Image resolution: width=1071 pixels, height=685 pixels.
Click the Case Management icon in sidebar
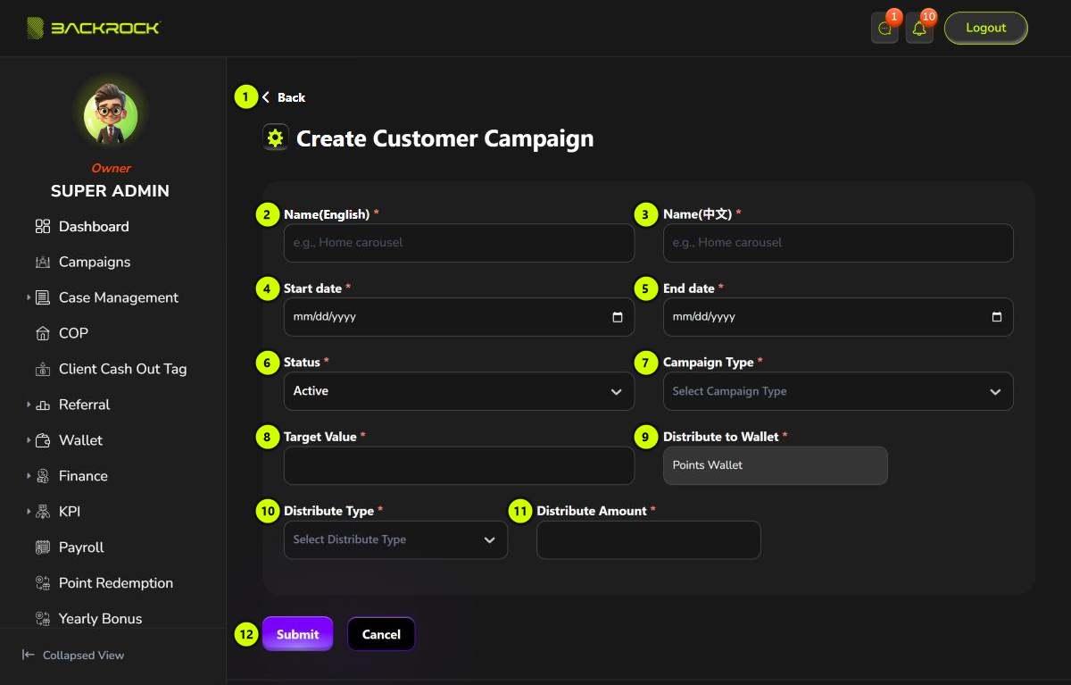43,298
